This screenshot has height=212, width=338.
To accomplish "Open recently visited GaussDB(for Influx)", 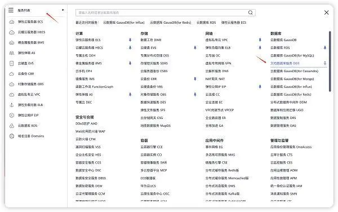I will 124,23.
